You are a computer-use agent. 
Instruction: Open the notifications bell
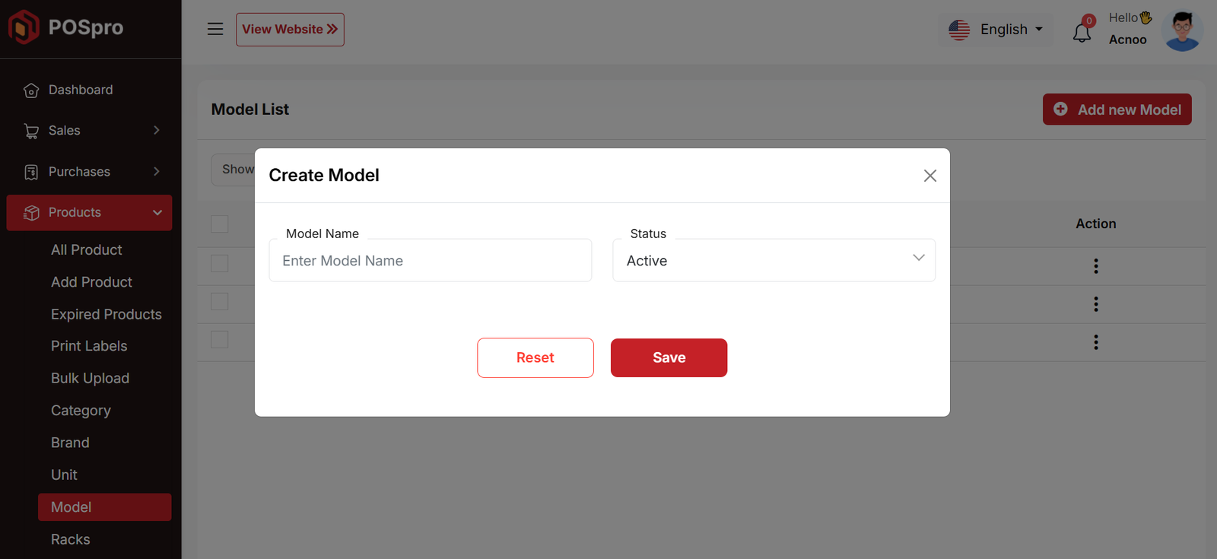pos(1082,33)
